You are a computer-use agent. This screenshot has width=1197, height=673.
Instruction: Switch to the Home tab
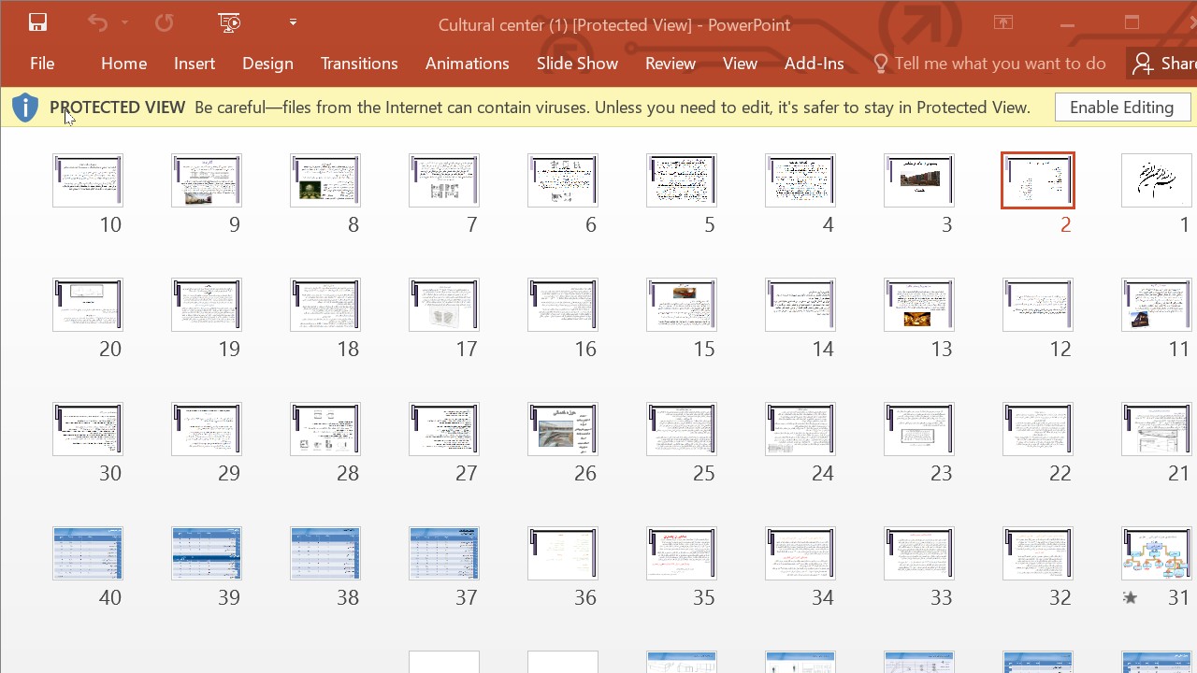pos(123,64)
